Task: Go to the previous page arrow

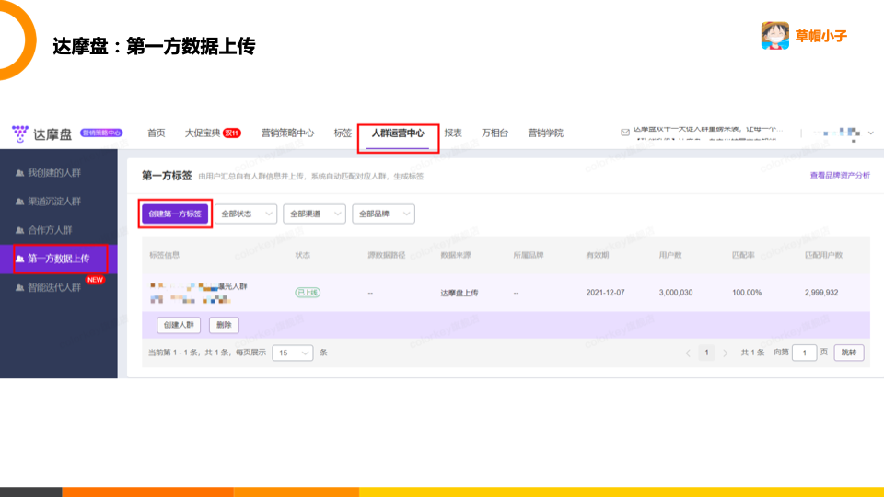Action: (688, 353)
